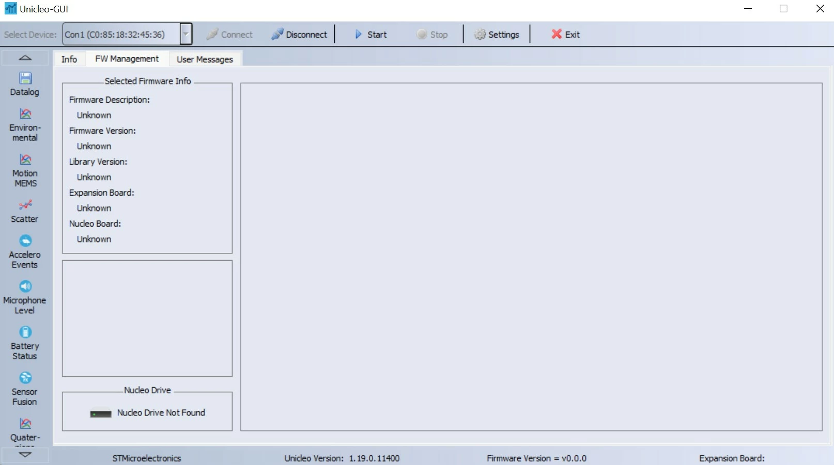Screen dimensions: 834x465
Task: Open the Environmental sensors view
Action: point(25,124)
